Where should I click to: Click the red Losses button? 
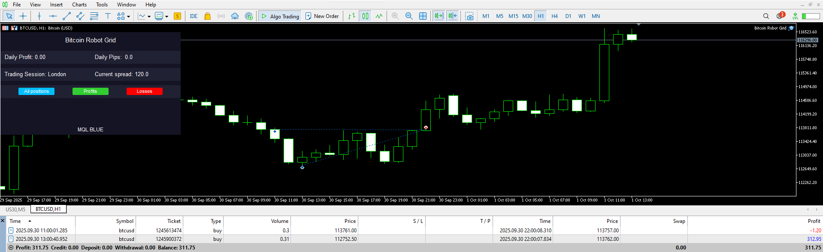145,91
